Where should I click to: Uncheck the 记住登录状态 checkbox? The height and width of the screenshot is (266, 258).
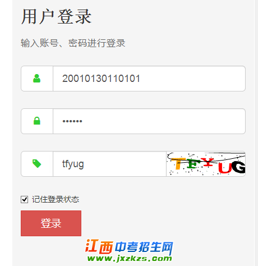pos(25,199)
